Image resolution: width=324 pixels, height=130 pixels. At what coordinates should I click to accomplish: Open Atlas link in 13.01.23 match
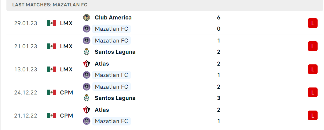point(102,64)
